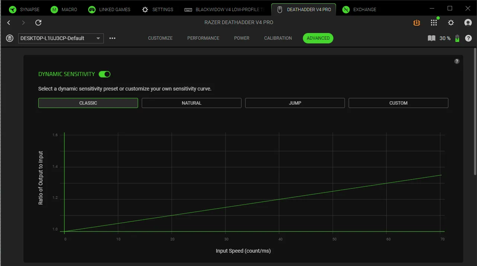Click the profile layers icon
Screen dimensions: 477x266
point(10,38)
